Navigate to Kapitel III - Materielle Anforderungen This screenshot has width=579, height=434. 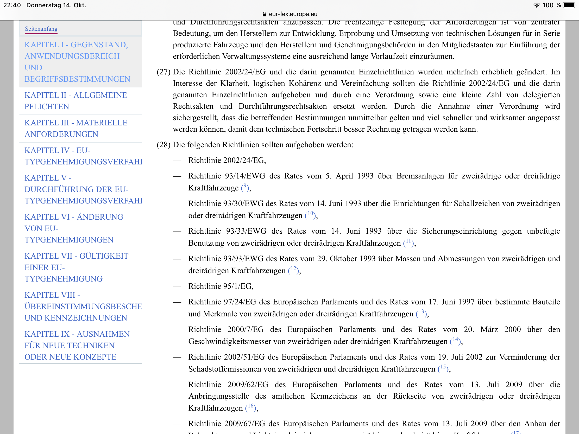(x=80, y=129)
